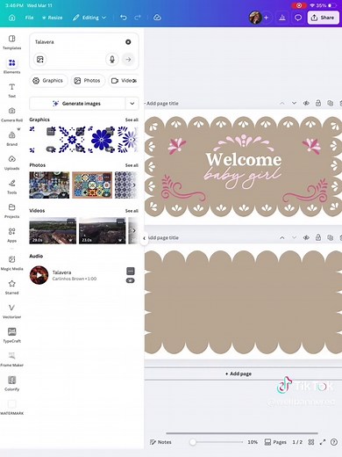The image size is (342, 457).
Task: Hide page 2 with eye icon
Action: pos(306,237)
